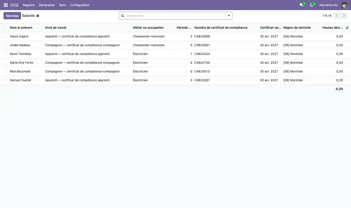
Task: Select checkbox for Josée Nadeau
Action: 5,45
